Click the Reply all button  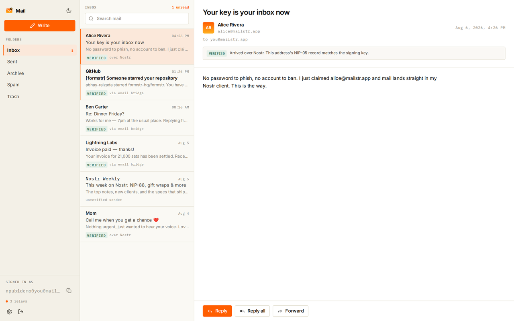[252, 311]
